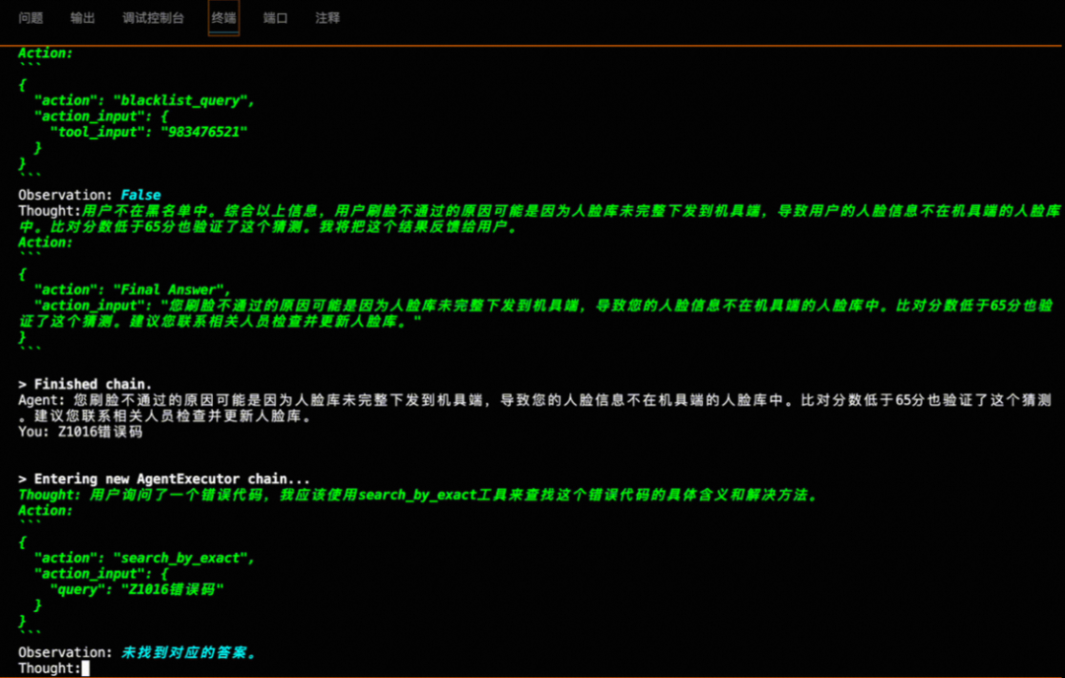
Task: Click the Observation value False
Action: tap(141, 195)
